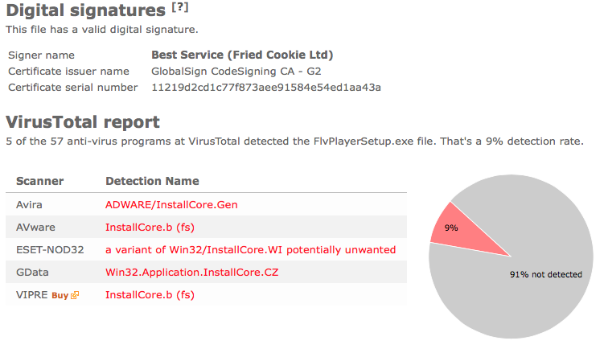Click the Digital signatures heading
The height and width of the screenshot is (353, 604).
tap(85, 10)
